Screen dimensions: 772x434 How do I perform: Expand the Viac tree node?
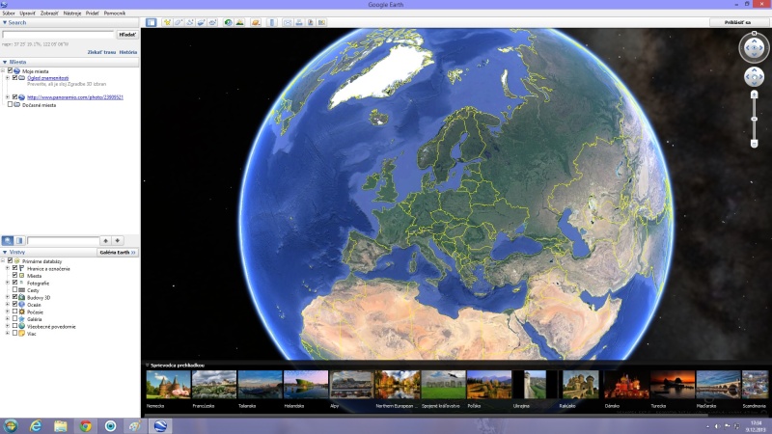pos(8,333)
